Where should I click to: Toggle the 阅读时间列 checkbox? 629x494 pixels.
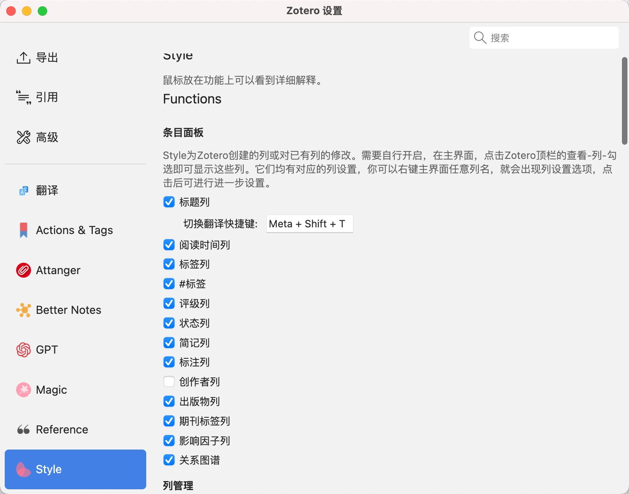(169, 245)
